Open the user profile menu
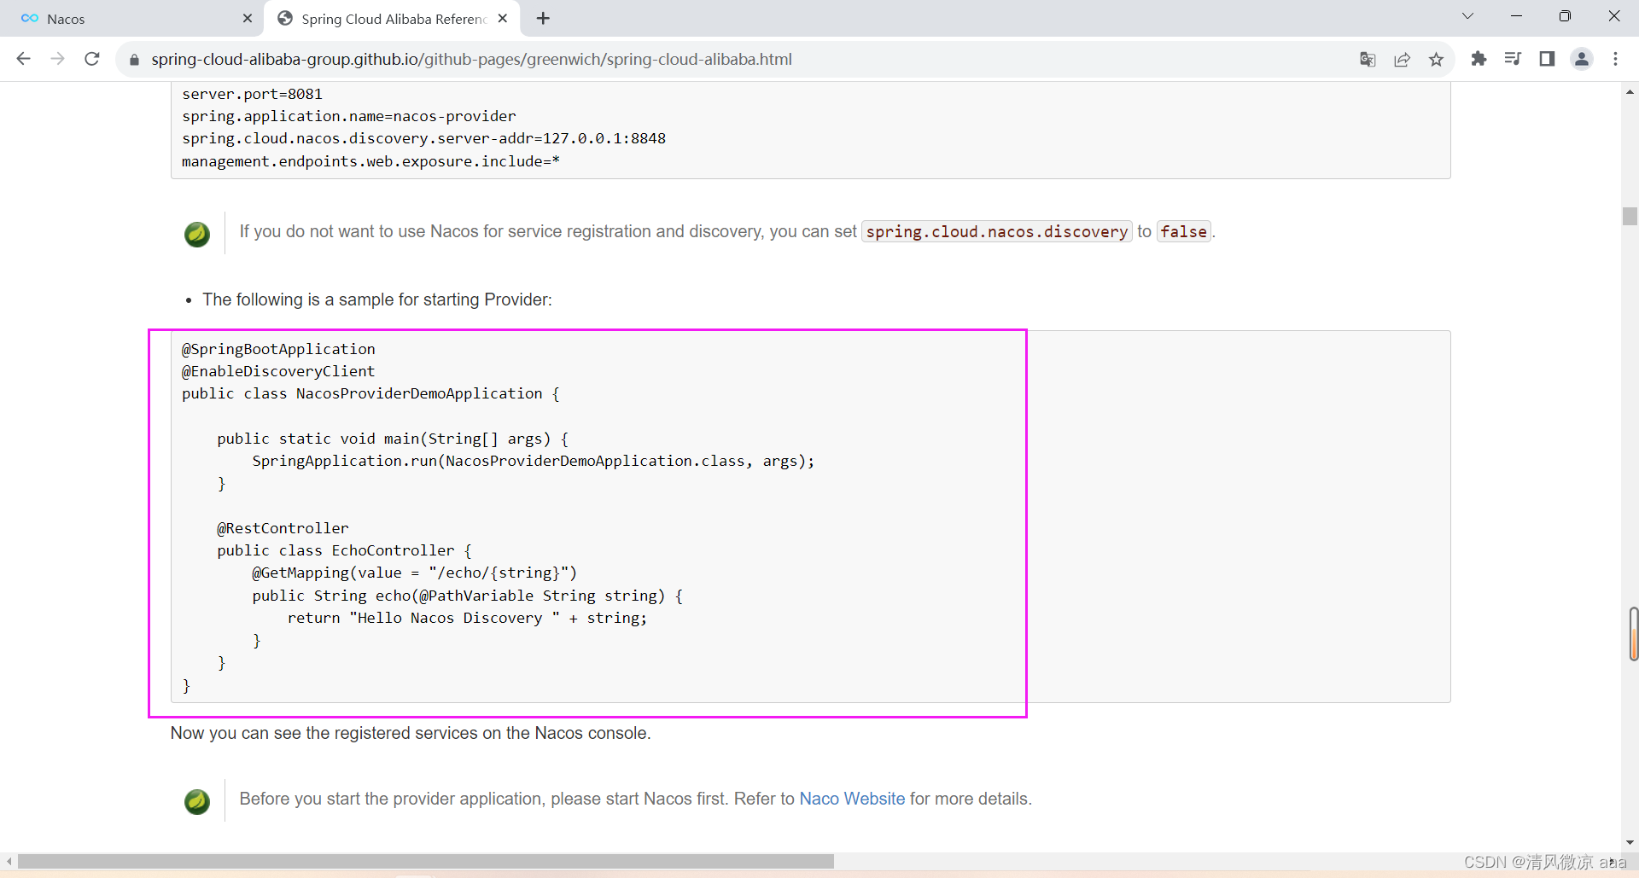Screen dimensions: 1639x878 pos(1582,59)
